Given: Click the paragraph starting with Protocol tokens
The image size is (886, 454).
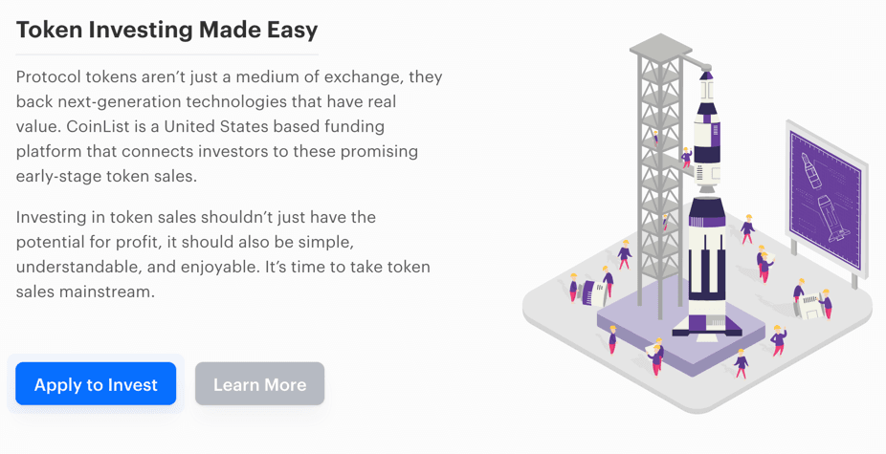Looking at the screenshot, I should tap(229, 126).
